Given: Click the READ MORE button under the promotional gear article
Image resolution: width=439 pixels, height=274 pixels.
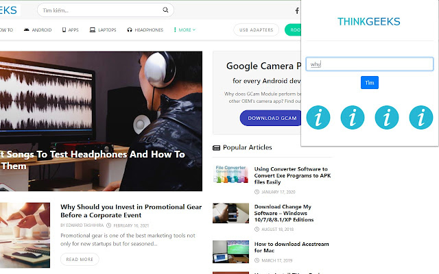Looking at the screenshot, I should coord(80,260).
